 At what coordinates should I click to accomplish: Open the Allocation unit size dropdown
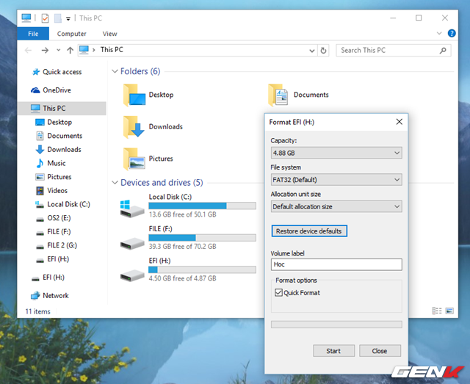coord(336,206)
